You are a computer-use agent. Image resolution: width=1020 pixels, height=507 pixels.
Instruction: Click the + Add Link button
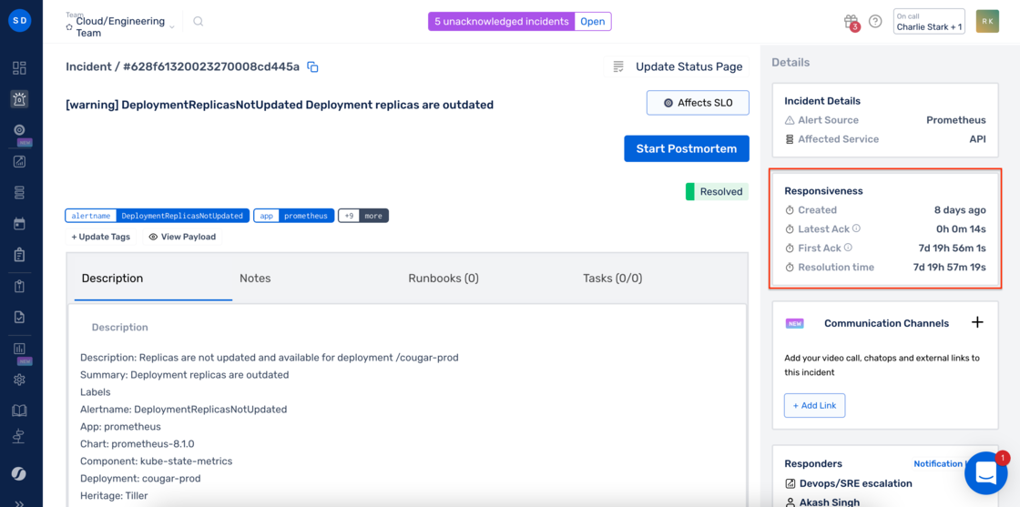[x=814, y=405]
